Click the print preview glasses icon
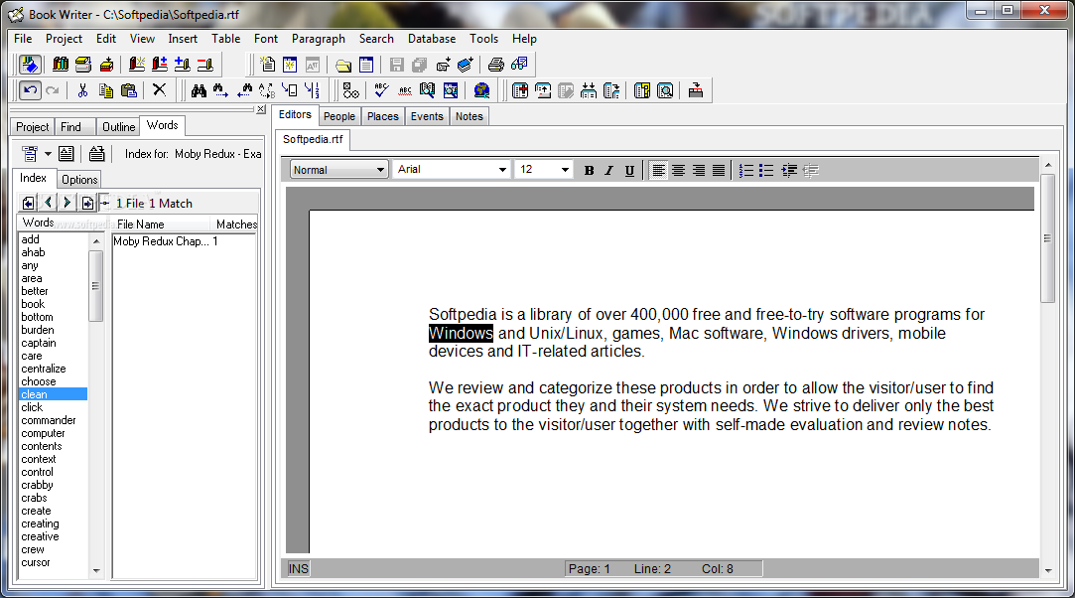Screen dimensions: 1075x598 coord(519,65)
